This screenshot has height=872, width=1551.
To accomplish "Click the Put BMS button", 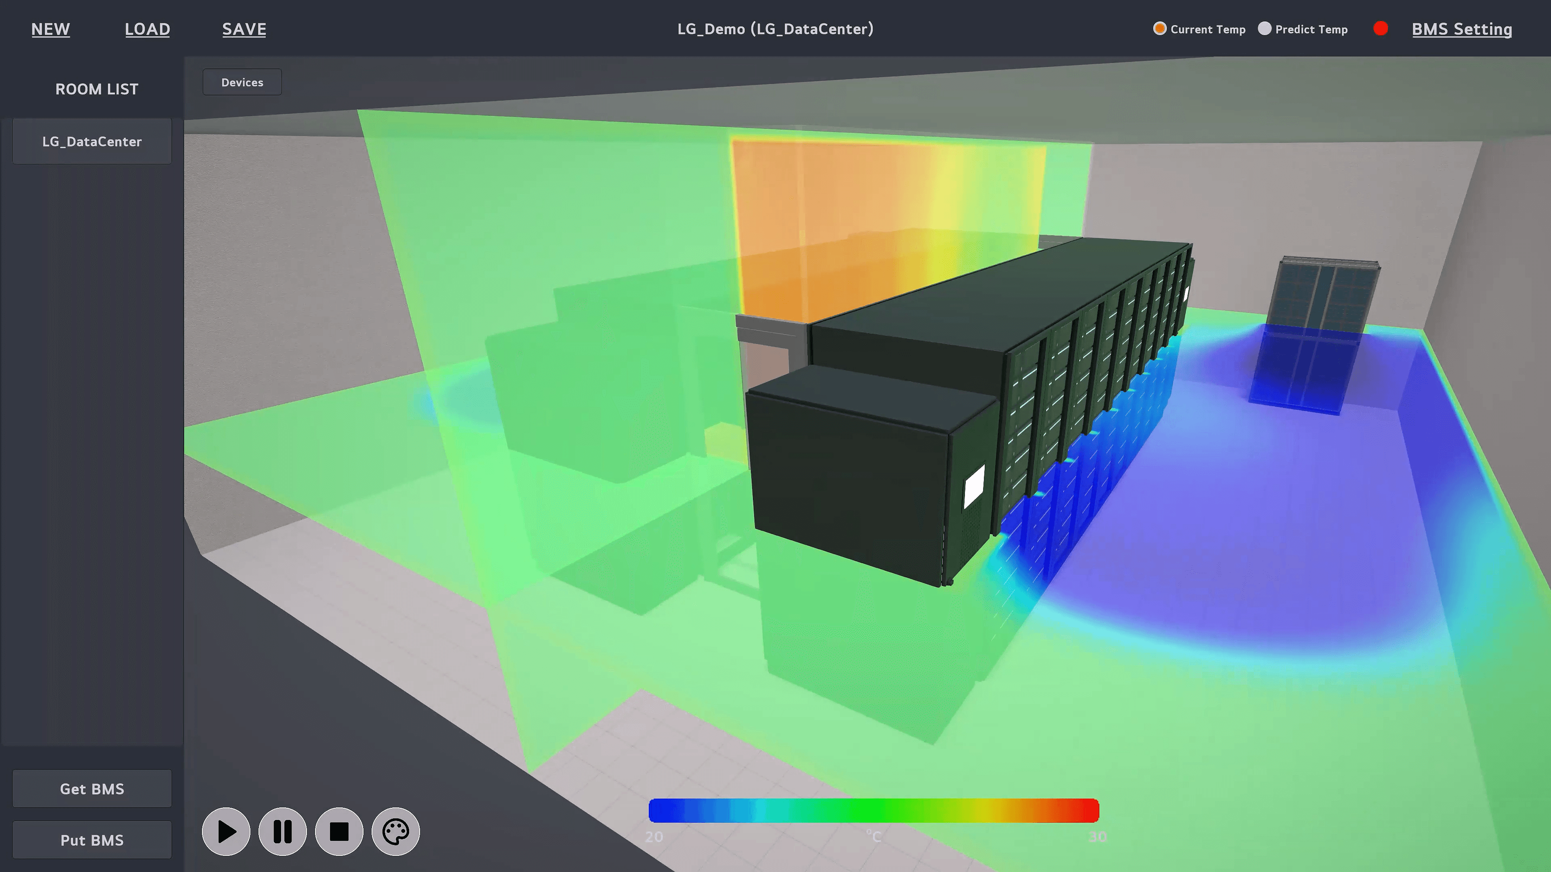I will (x=92, y=840).
